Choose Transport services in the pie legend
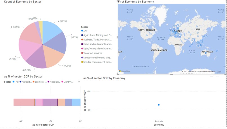227x129 pixels. [x=92, y=53]
